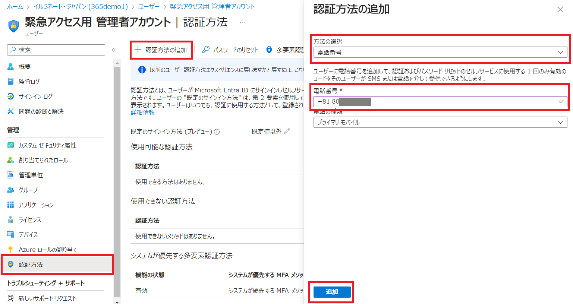
Task: Click the lock icon for 多要素認証
Action: (269, 50)
